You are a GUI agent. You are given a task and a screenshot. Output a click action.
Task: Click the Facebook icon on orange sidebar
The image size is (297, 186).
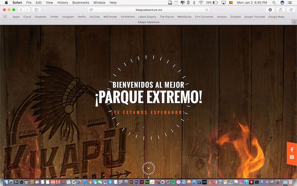pyautogui.click(x=292, y=150)
